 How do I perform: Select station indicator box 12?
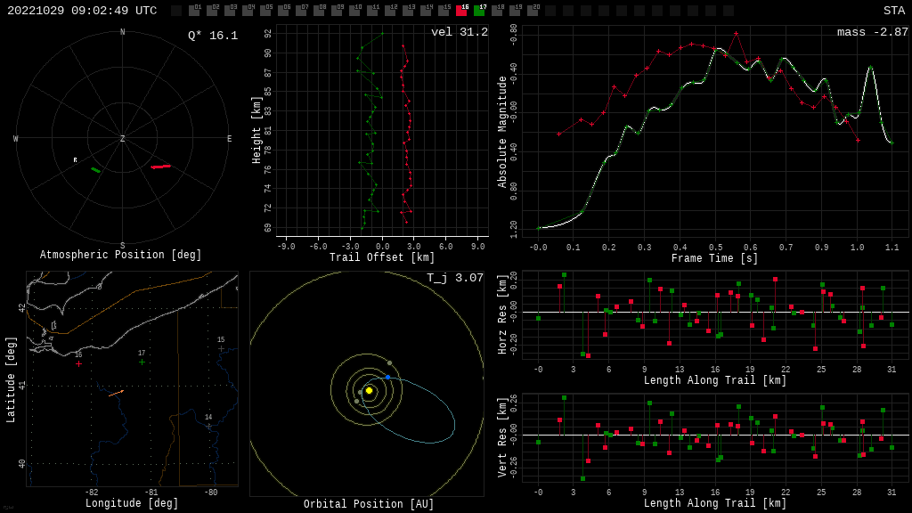coord(390,10)
